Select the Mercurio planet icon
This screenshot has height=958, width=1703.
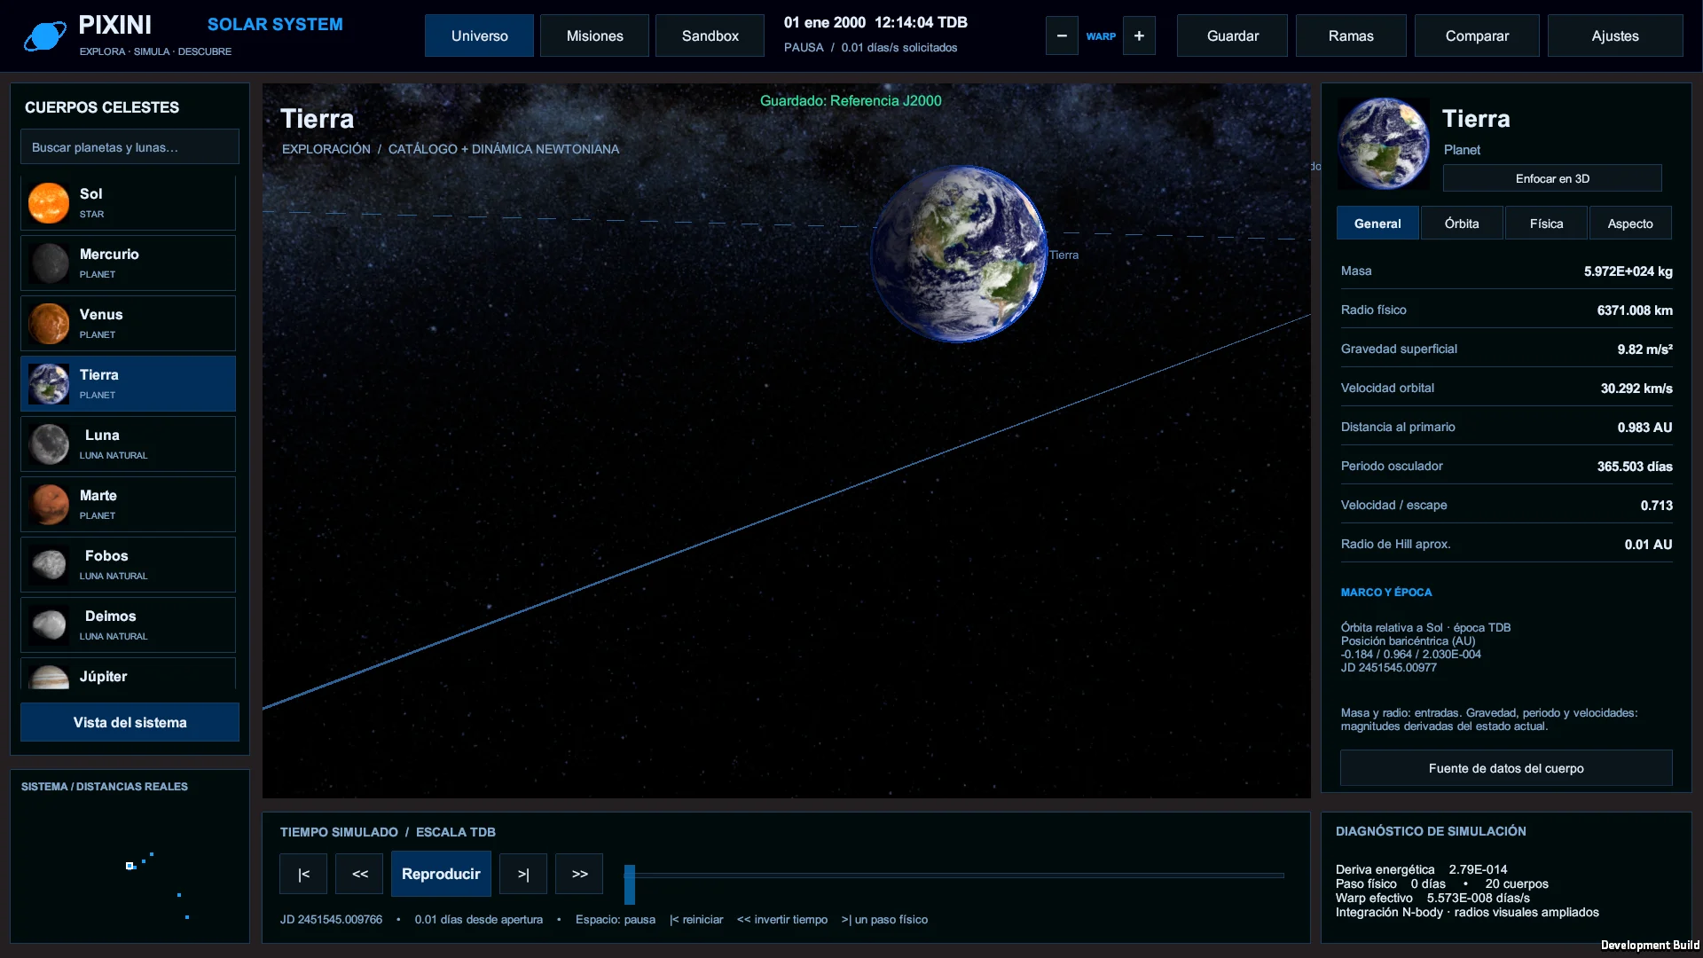[49, 263]
